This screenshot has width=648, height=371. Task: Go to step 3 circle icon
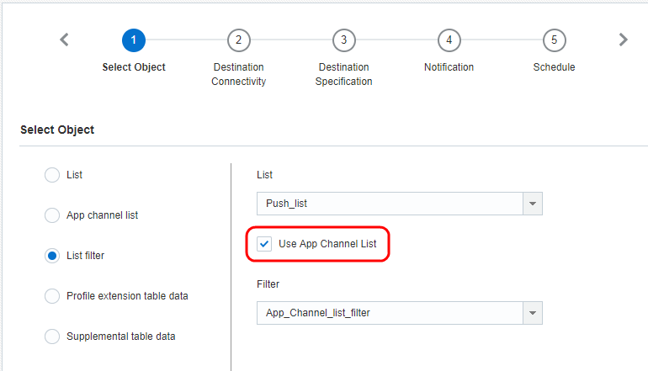coord(343,40)
